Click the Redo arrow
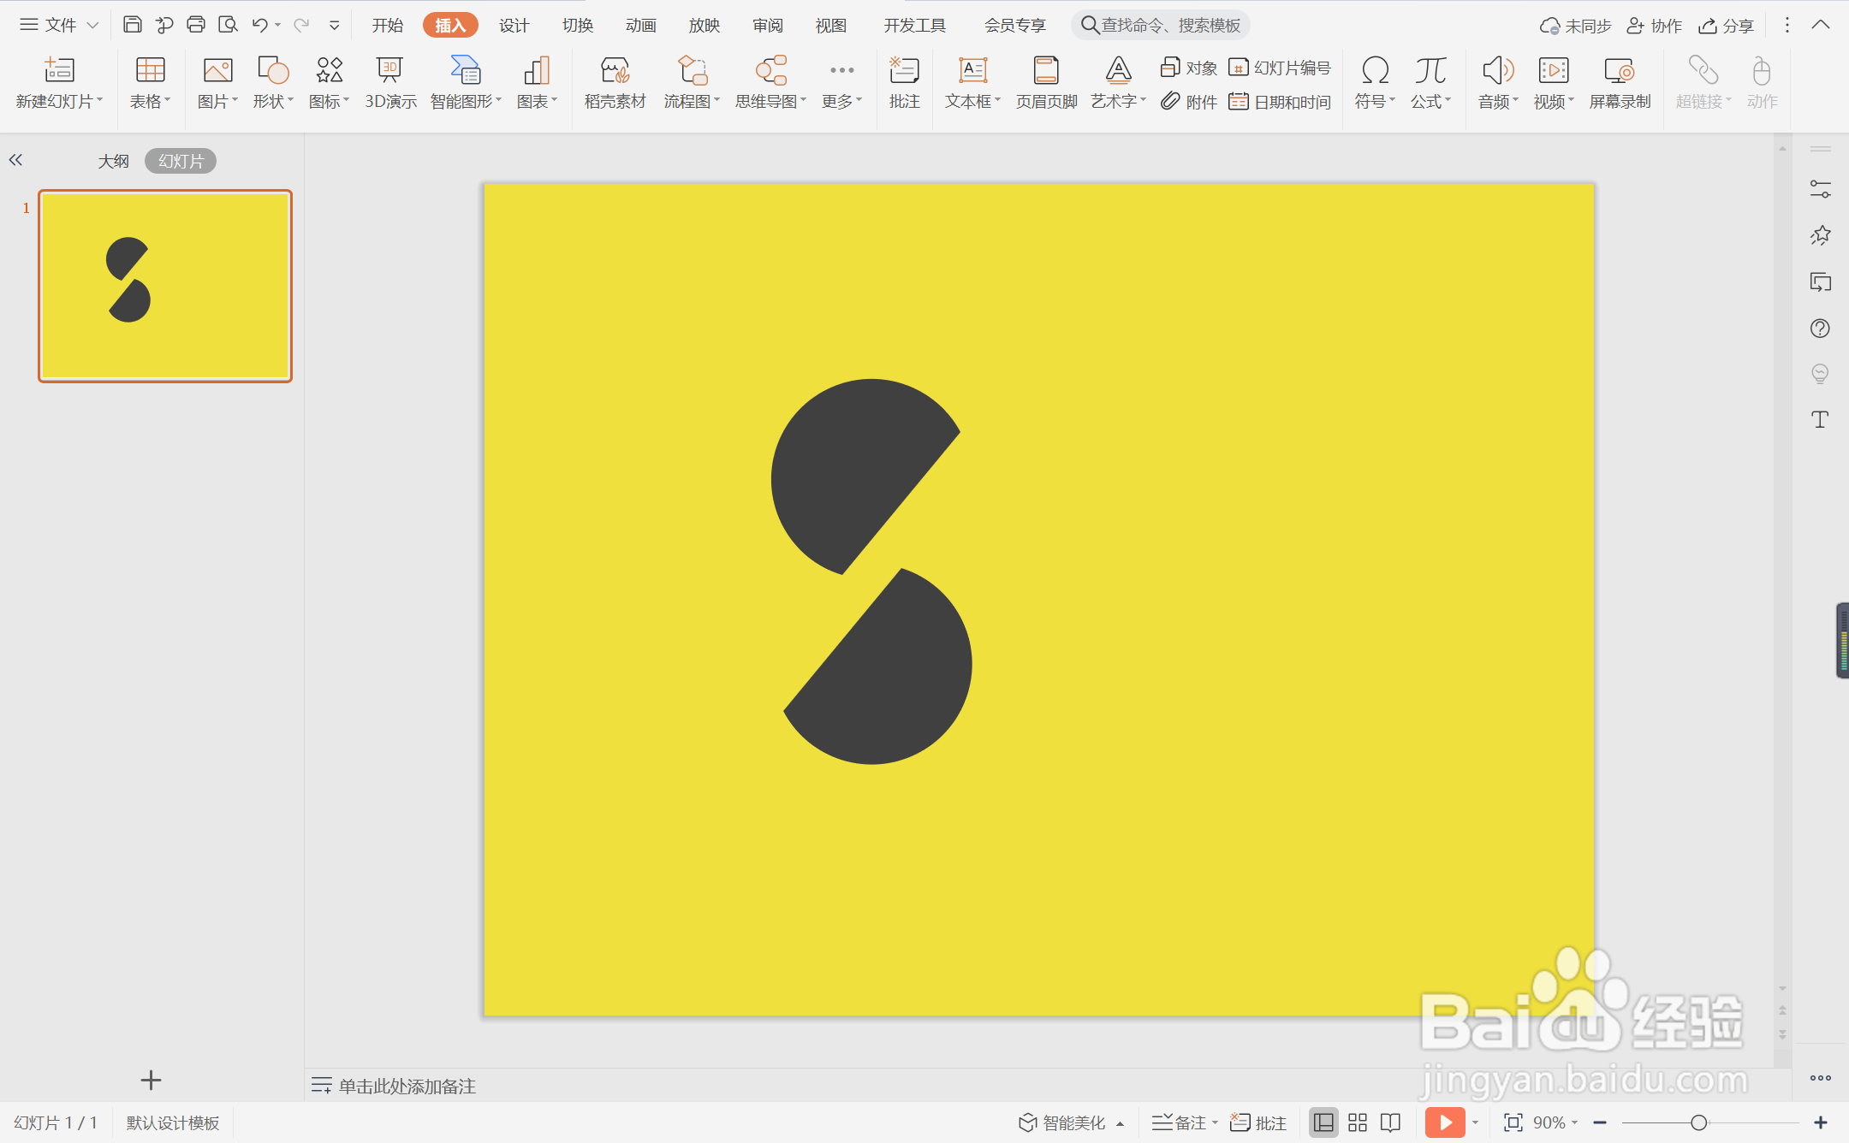 click(x=301, y=25)
